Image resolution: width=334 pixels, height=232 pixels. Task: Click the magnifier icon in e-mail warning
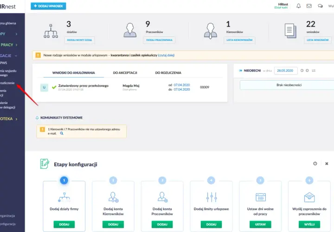pyautogui.click(x=62, y=133)
